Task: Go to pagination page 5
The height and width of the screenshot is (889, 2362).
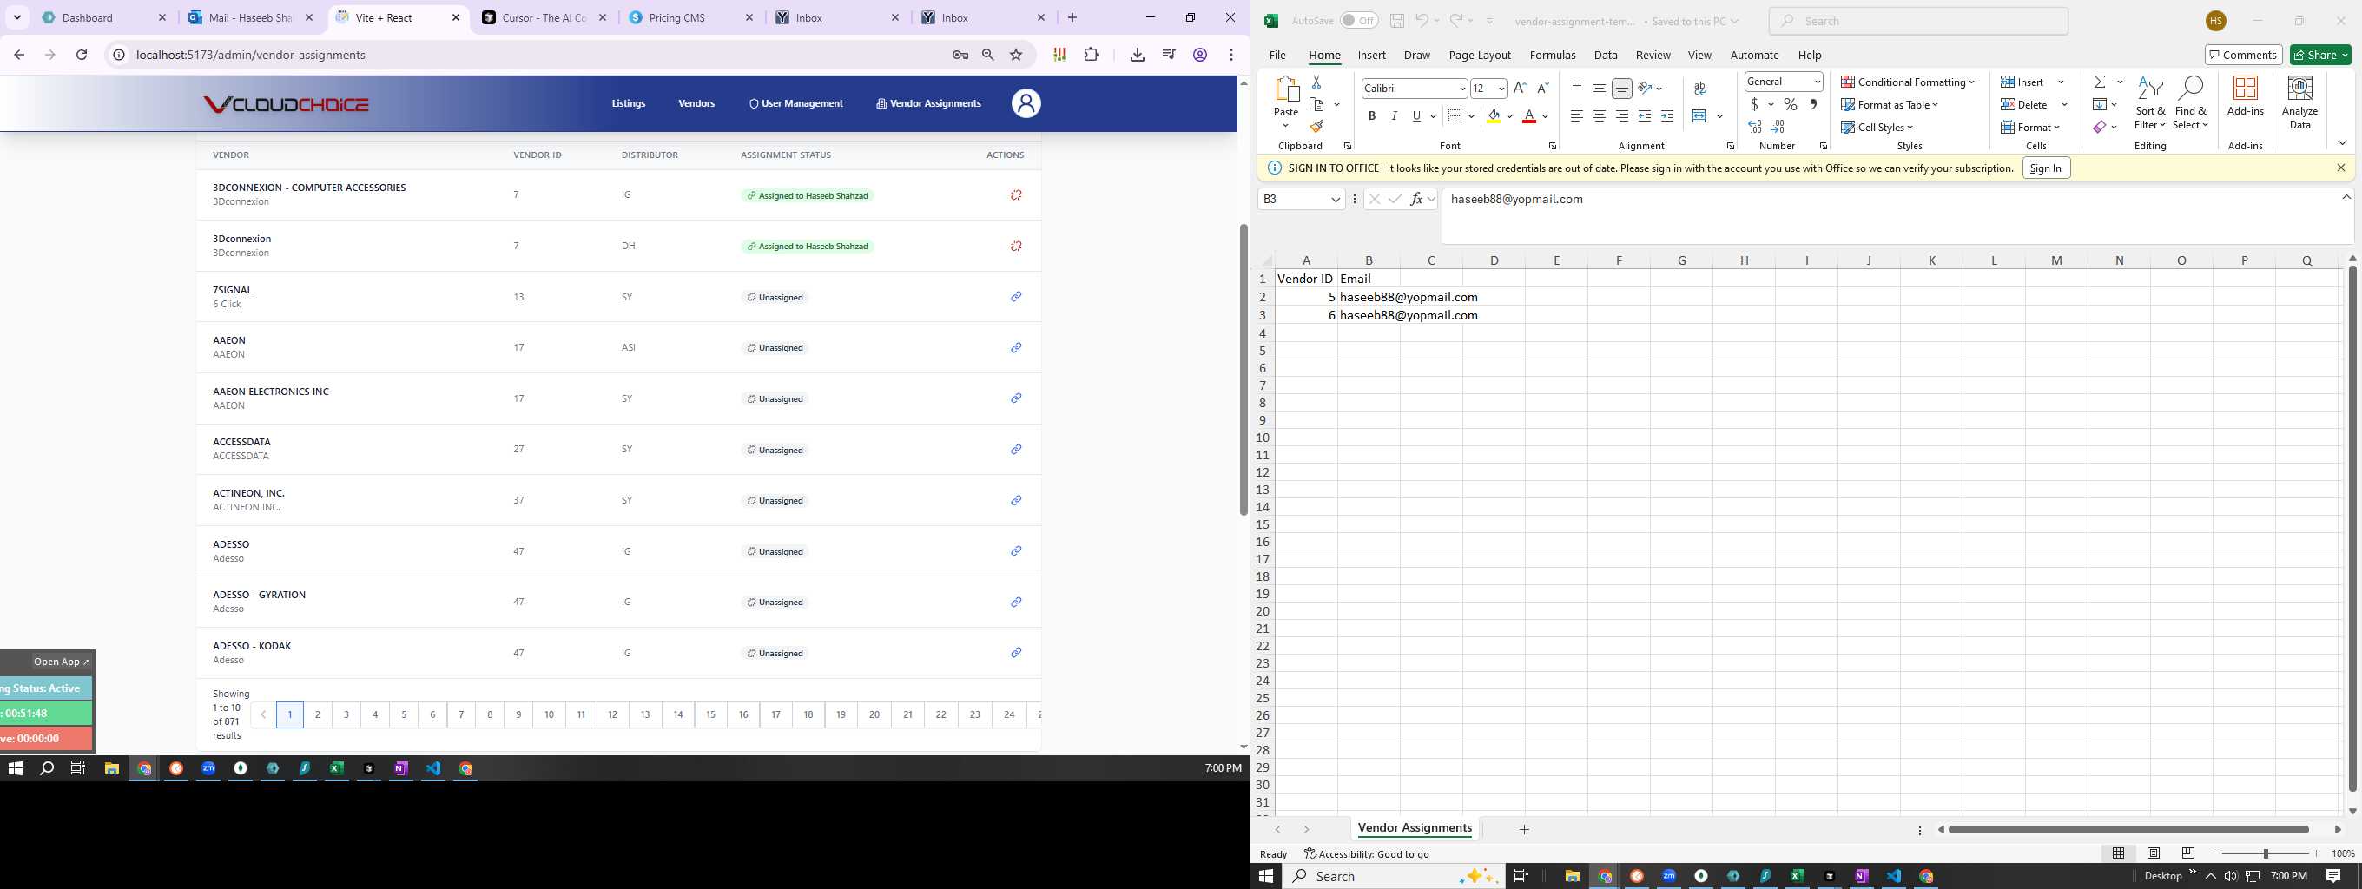Action: coord(404,714)
